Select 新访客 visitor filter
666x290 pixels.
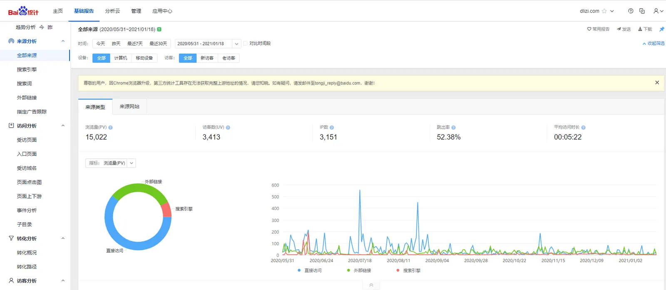point(207,58)
